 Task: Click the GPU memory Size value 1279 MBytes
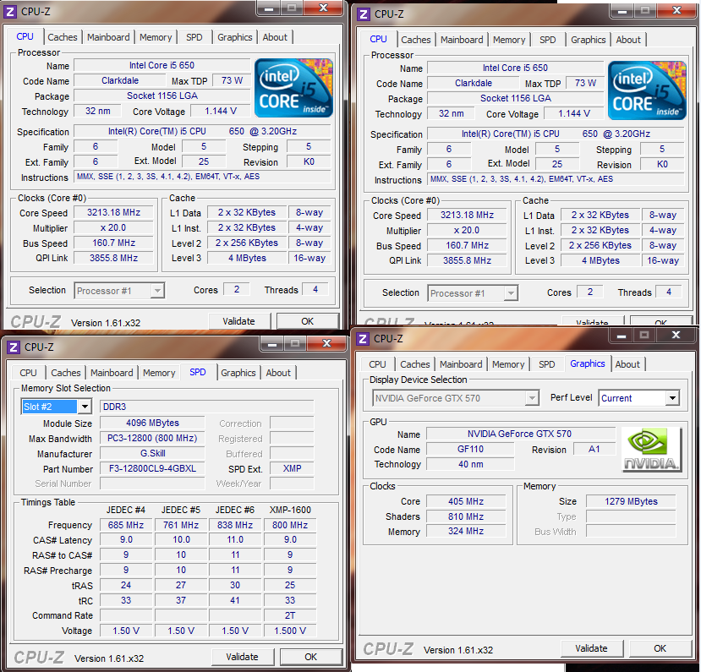[632, 502]
